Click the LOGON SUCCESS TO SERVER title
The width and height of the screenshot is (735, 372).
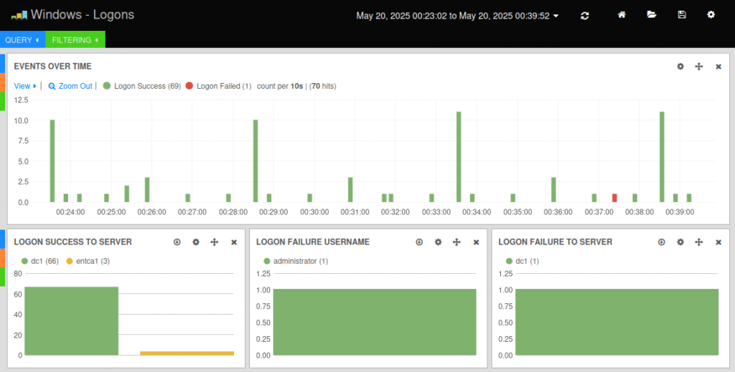72,242
